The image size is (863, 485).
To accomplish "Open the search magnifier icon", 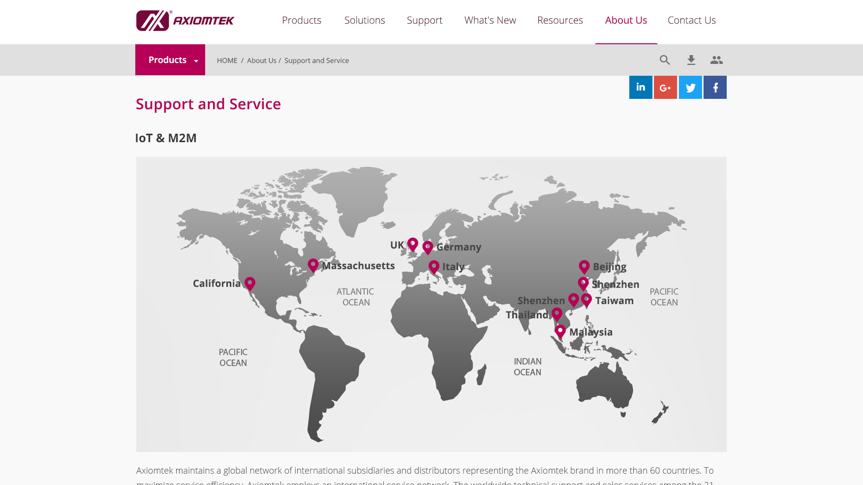I will (665, 60).
